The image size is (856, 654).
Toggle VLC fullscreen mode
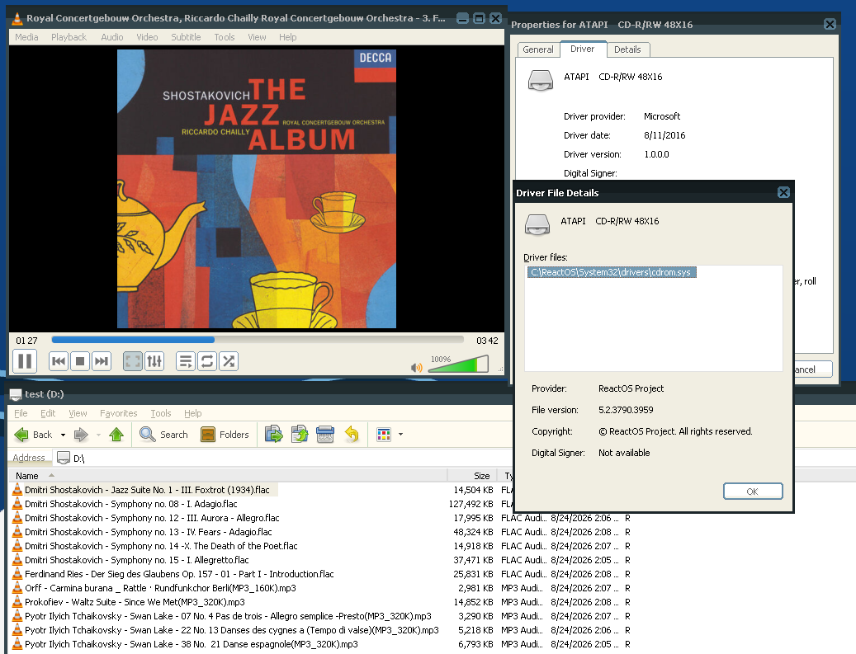tap(133, 361)
